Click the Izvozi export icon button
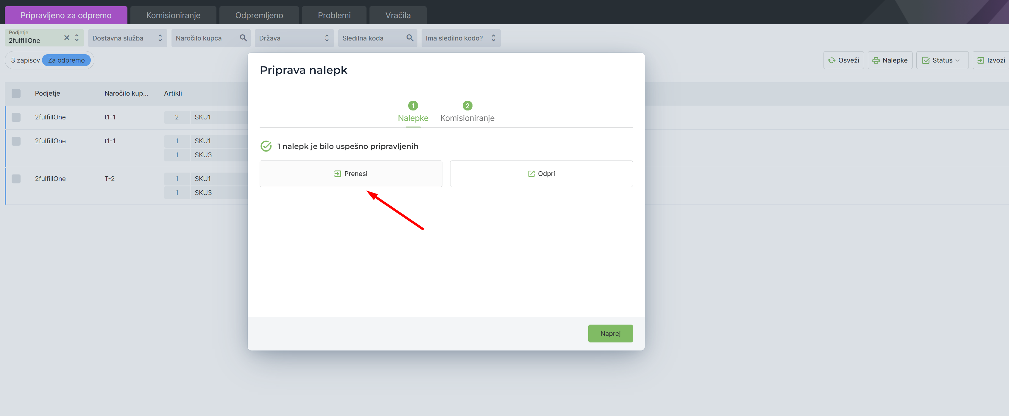The width and height of the screenshot is (1009, 416). [991, 60]
